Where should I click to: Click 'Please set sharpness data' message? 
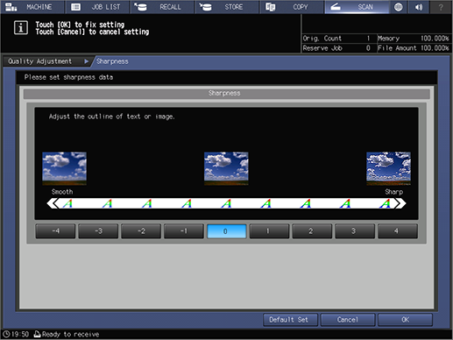tap(69, 77)
